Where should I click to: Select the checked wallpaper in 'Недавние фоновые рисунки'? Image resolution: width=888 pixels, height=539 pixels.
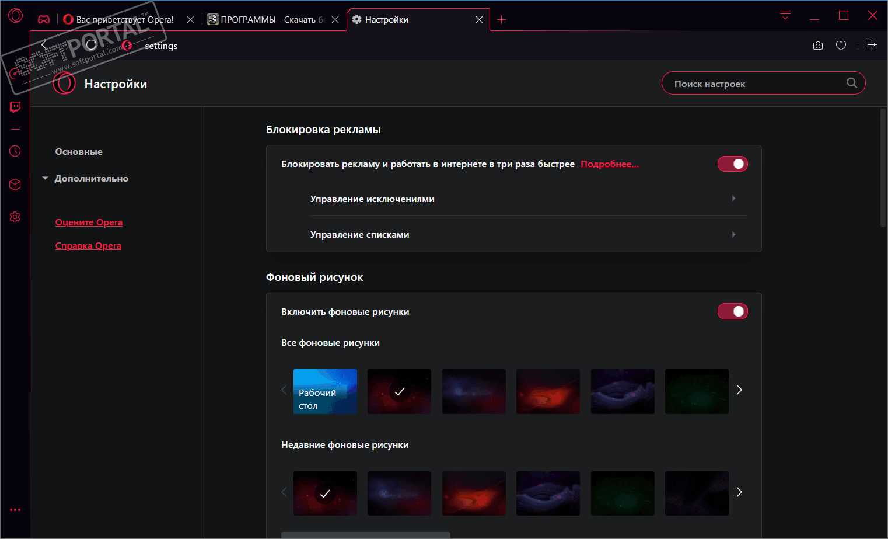(325, 493)
